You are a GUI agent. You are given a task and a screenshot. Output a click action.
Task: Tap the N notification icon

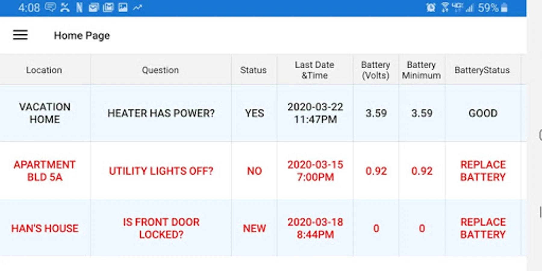tap(79, 7)
